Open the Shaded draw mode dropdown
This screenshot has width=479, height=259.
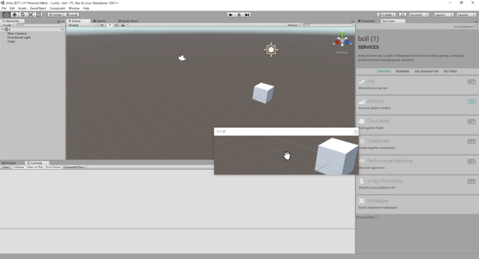click(x=83, y=25)
